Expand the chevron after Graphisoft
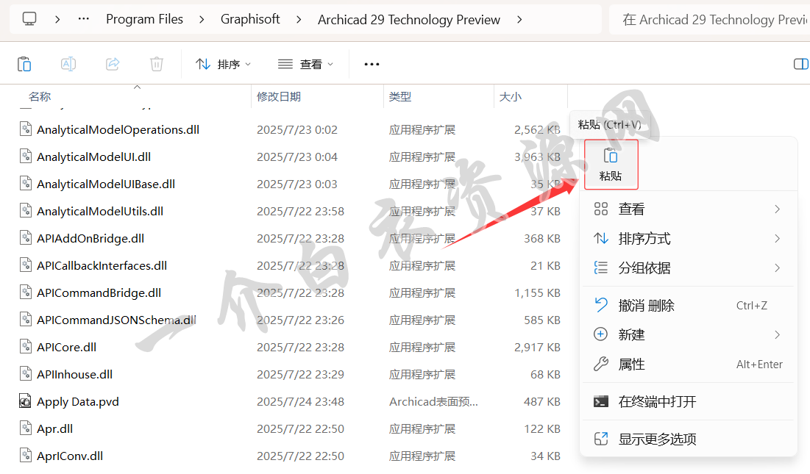 [x=299, y=20]
